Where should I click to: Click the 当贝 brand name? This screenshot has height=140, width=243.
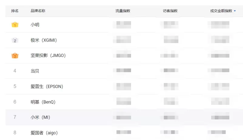(35, 71)
